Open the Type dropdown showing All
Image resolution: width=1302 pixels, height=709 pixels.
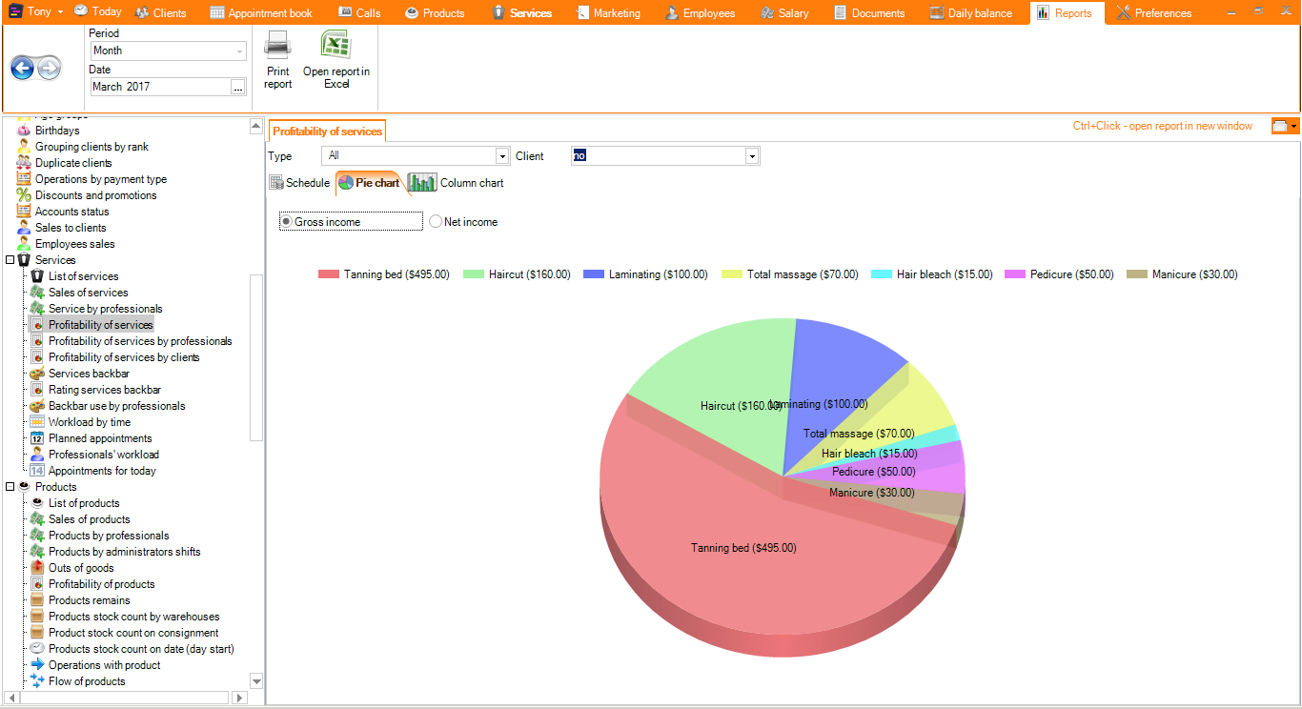pos(502,154)
